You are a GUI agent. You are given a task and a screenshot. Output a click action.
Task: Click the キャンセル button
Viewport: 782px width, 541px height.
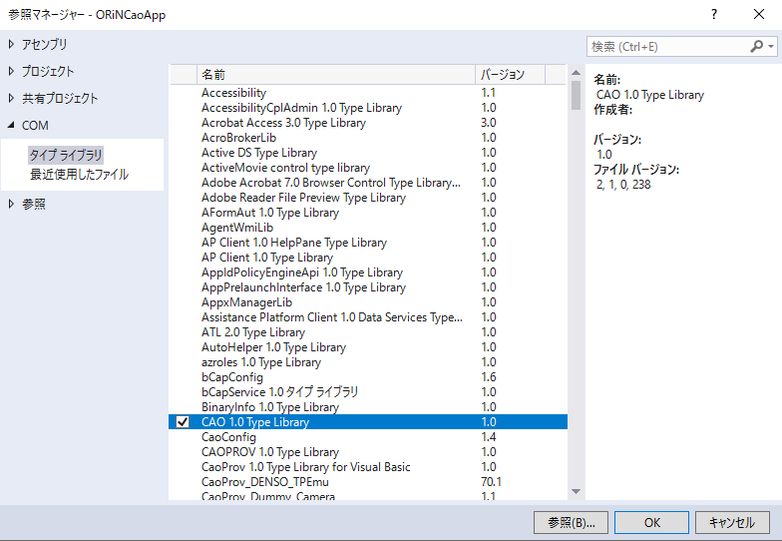[732, 523]
